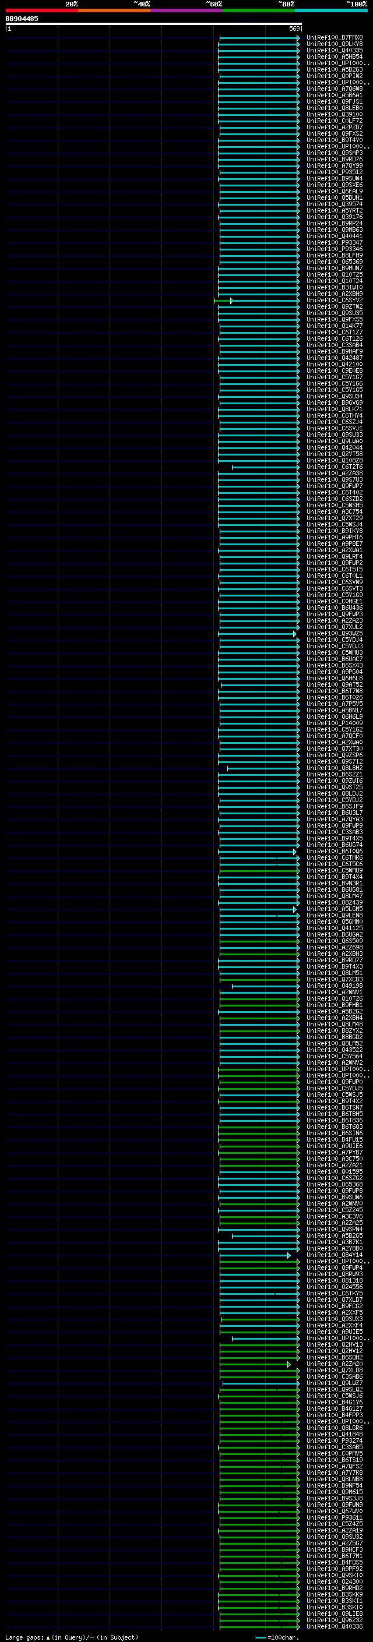This screenshot has height=1642, width=373.
Task: Open the UniRef100_B9N3R1 entry
Action: click(335, 884)
